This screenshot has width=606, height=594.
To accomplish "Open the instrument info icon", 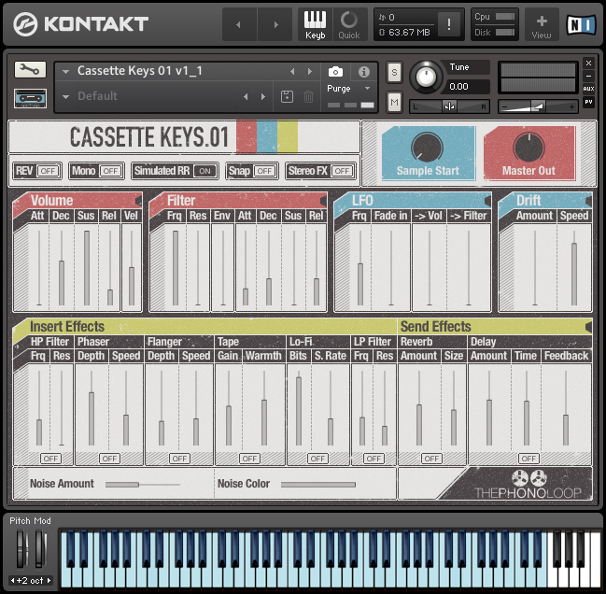I will [364, 72].
